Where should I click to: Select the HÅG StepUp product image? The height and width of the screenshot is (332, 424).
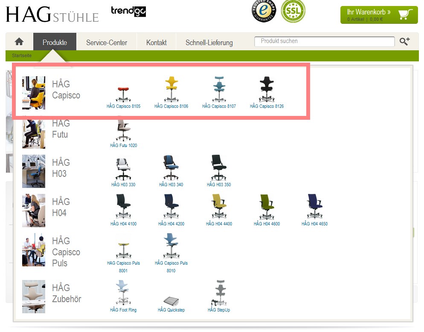pyautogui.click(x=219, y=292)
